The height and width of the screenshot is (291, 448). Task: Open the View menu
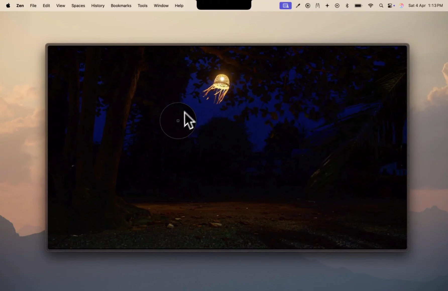coord(61,6)
